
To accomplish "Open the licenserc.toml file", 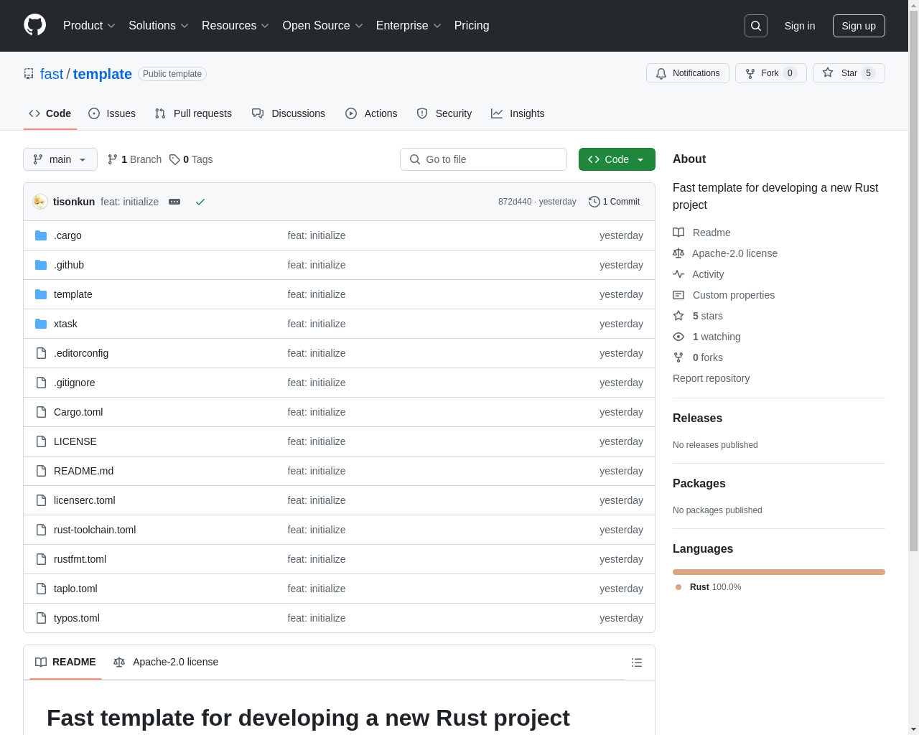I will pyautogui.click(x=84, y=500).
